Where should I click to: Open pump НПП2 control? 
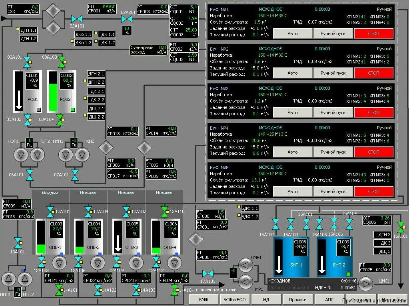(25, 279)
